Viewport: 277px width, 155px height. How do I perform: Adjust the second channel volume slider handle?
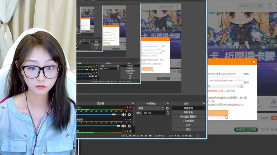point(118,126)
